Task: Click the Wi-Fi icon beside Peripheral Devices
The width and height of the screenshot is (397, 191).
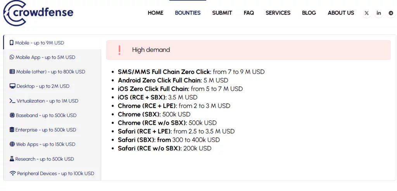Action: tap(13, 174)
